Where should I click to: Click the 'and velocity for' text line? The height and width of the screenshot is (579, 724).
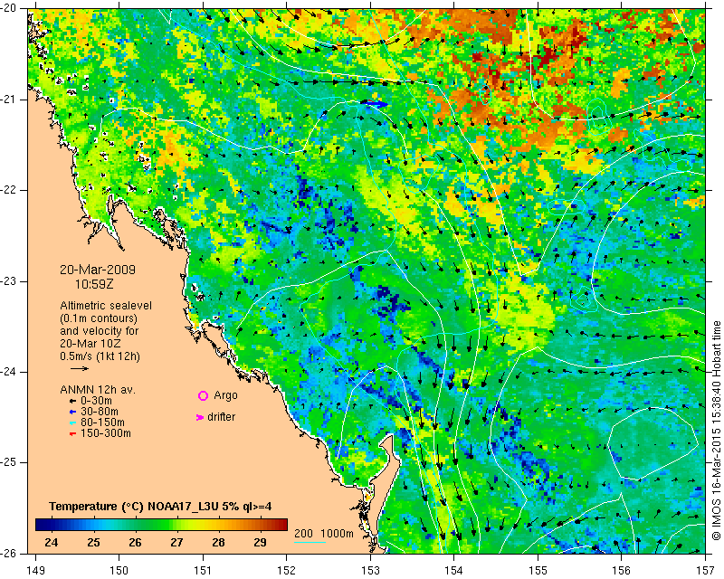[99, 331]
